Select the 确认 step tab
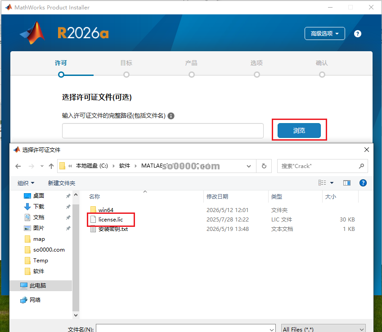The image size is (382, 332). click(322, 63)
